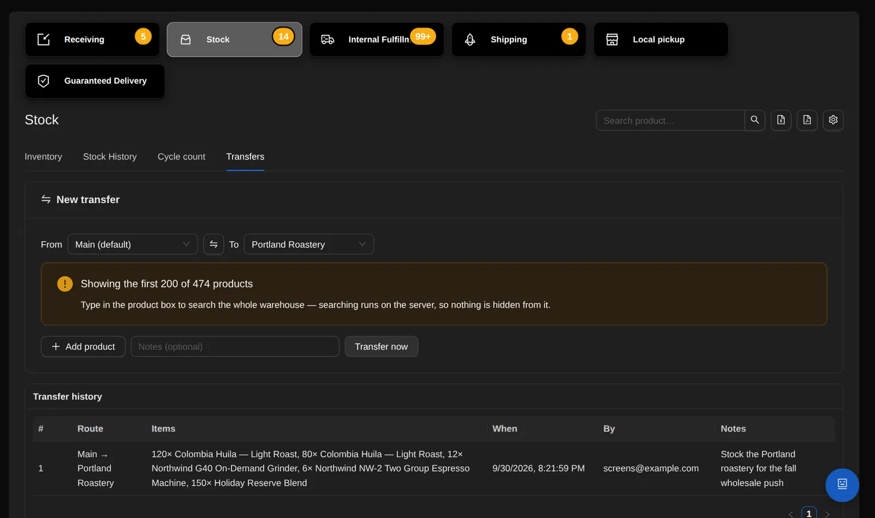Image resolution: width=875 pixels, height=518 pixels.
Task: Click the Stock page title
Action: (x=42, y=120)
